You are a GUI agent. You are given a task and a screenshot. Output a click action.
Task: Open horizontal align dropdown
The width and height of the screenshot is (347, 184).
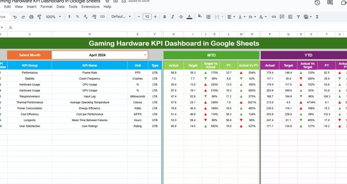(x=231, y=17)
